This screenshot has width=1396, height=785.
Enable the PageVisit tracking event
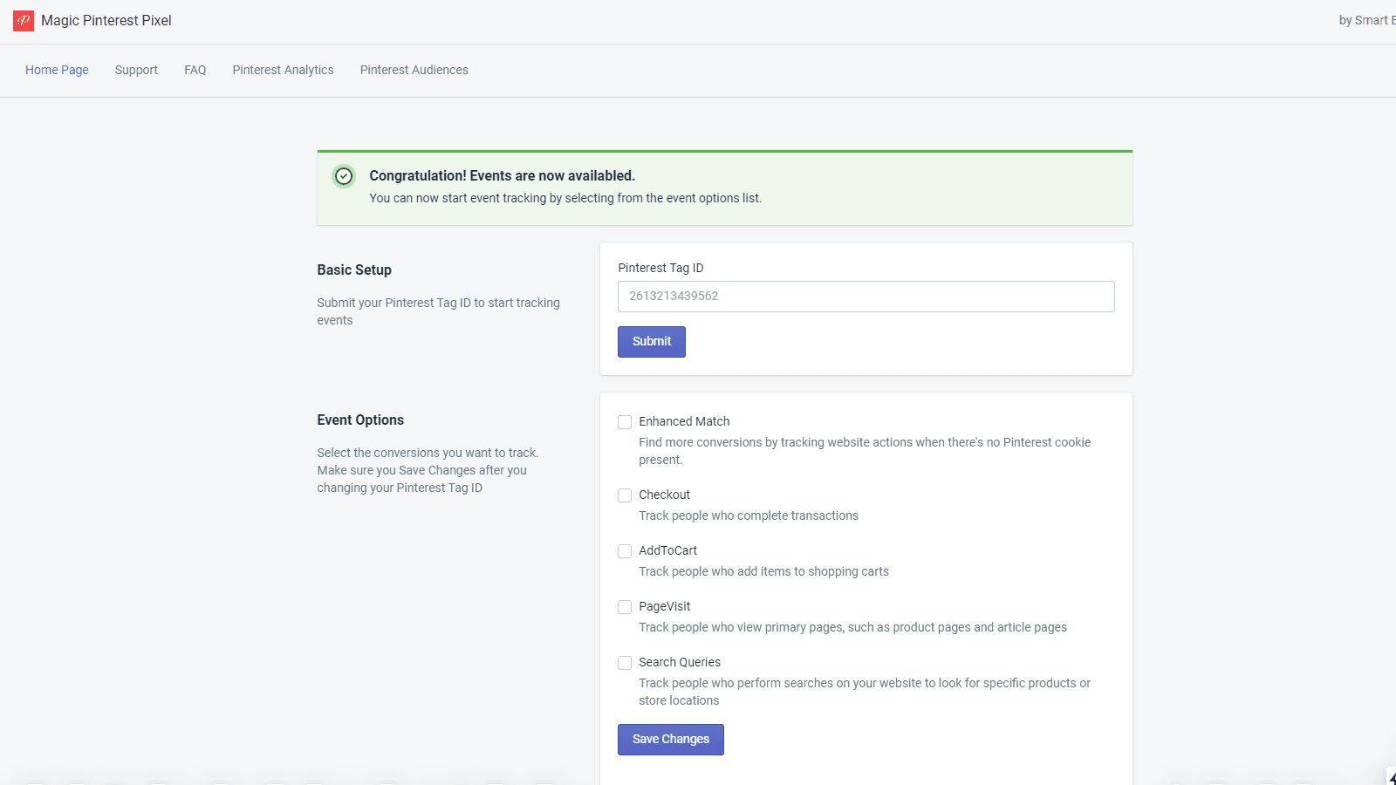pyautogui.click(x=625, y=607)
